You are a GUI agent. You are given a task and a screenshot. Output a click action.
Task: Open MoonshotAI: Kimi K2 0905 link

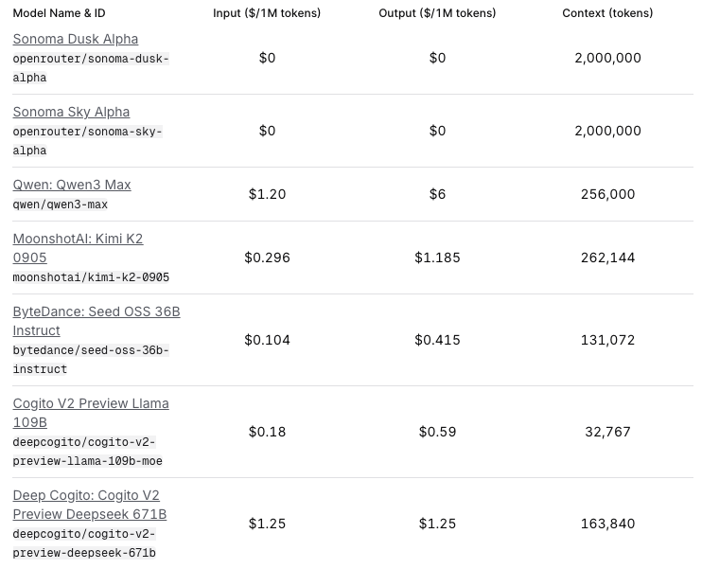(78, 248)
